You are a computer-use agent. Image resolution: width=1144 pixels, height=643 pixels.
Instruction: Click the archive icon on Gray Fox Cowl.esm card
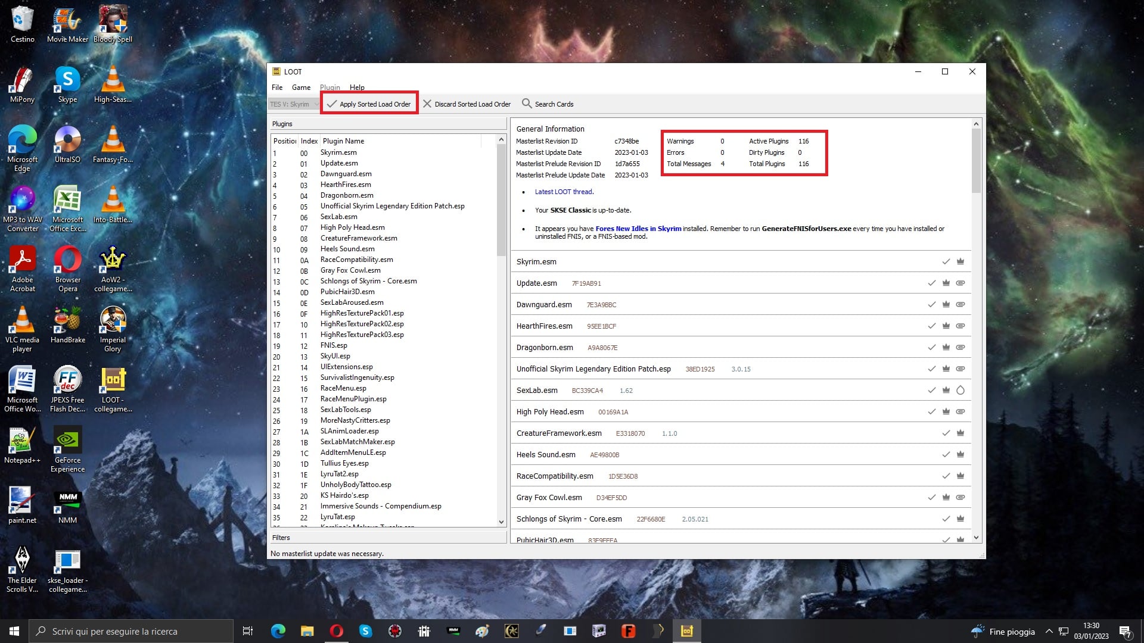[x=960, y=497]
